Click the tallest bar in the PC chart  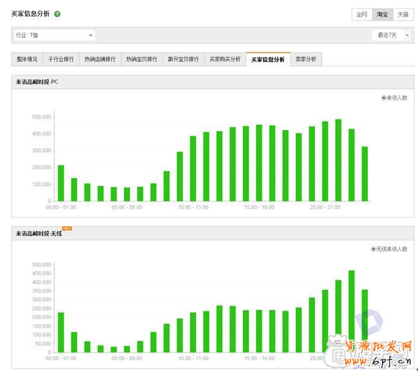click(338, 160)
